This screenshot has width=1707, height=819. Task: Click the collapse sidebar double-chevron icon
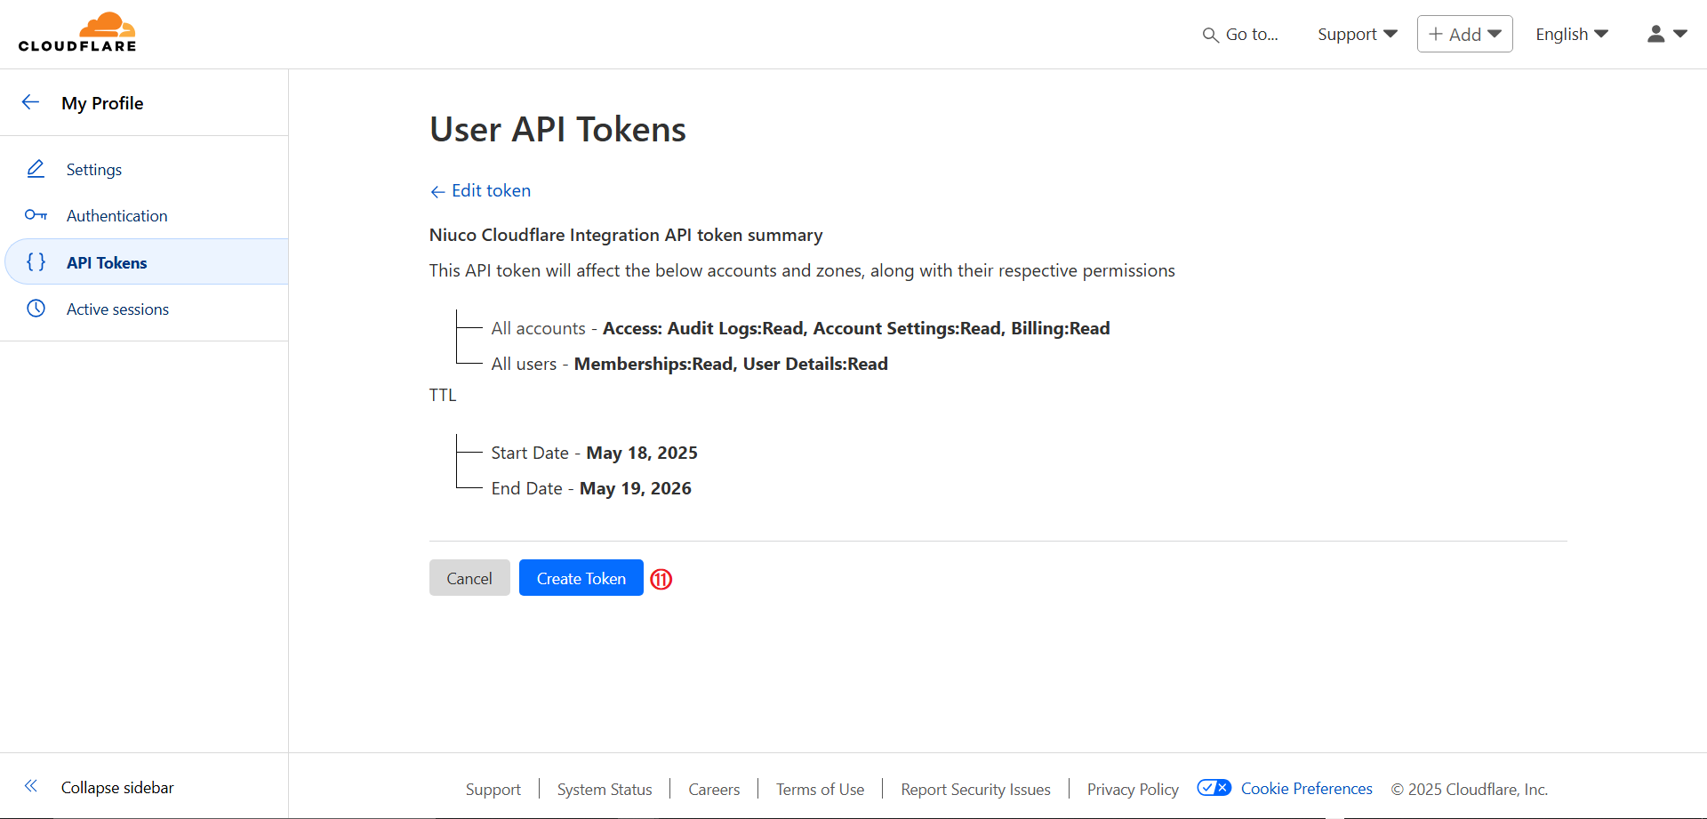(x=31, y=786)
